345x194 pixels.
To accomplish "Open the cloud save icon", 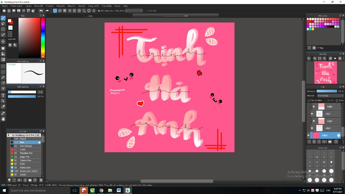I will 4,10.
